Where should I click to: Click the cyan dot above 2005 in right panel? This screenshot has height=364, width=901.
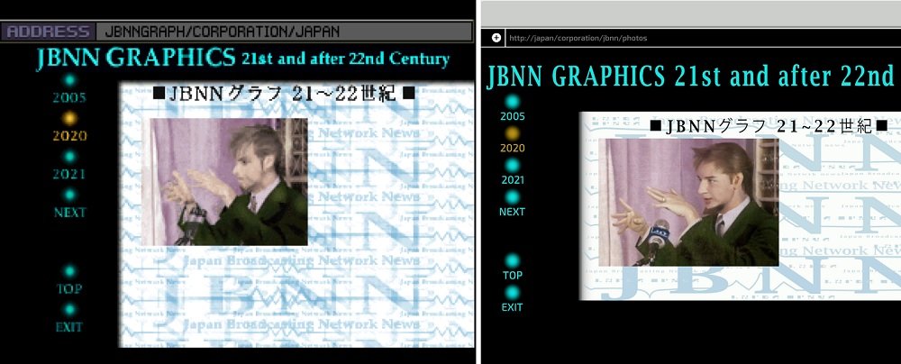coord(513,101)
